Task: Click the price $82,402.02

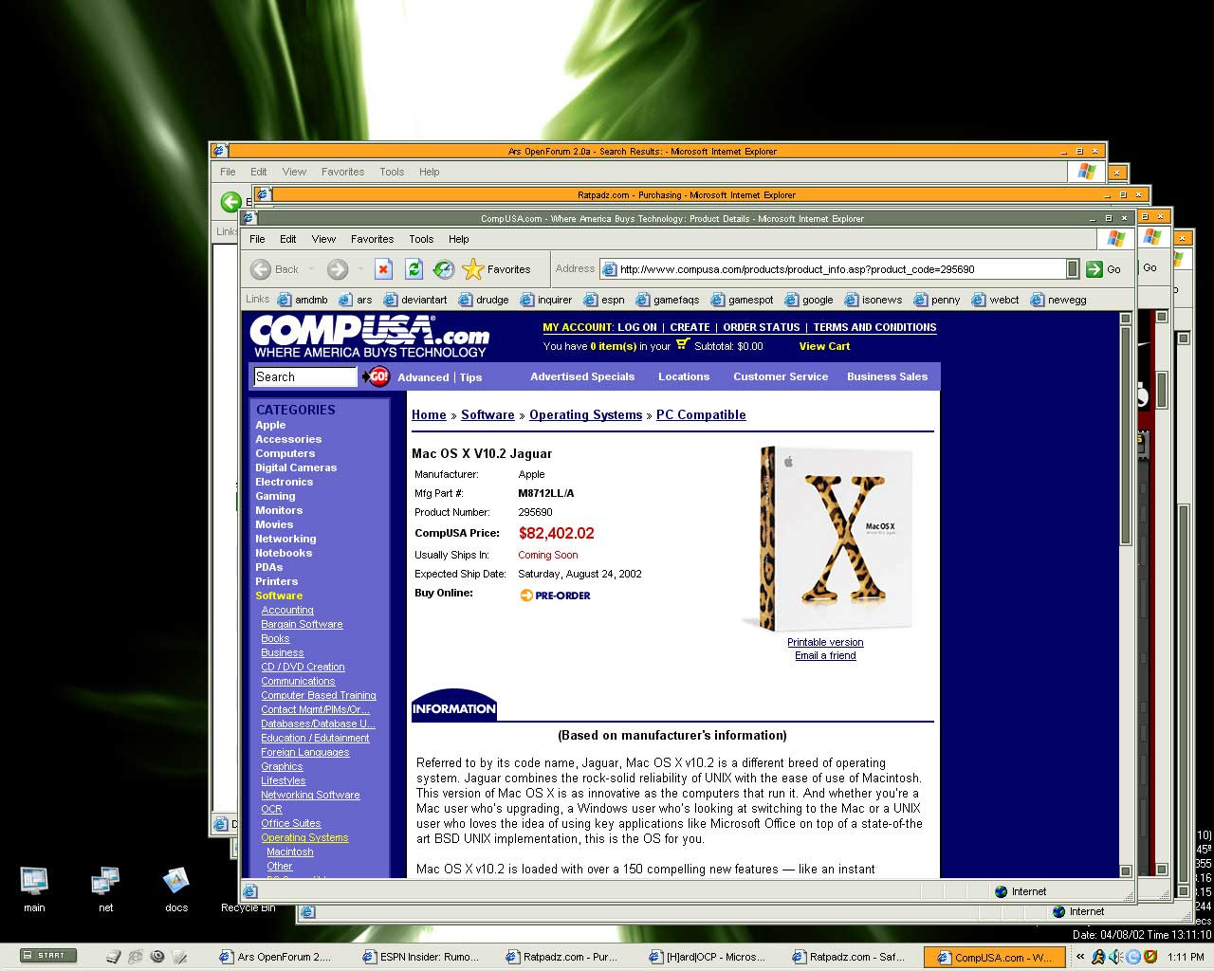Action: 557,533
